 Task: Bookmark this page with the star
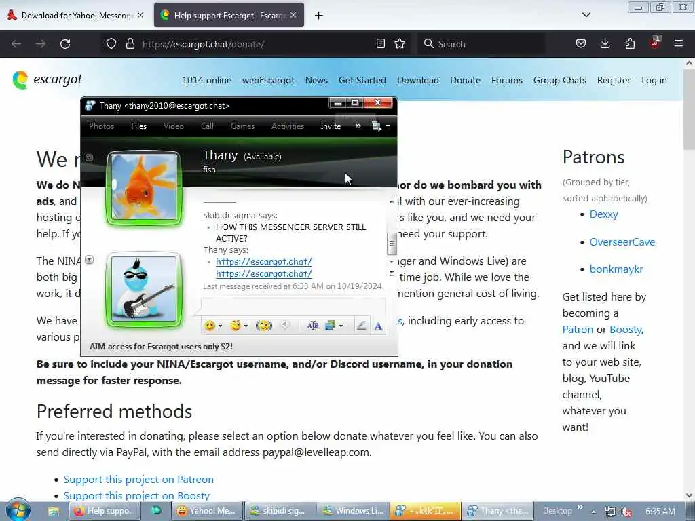point(400,44)
